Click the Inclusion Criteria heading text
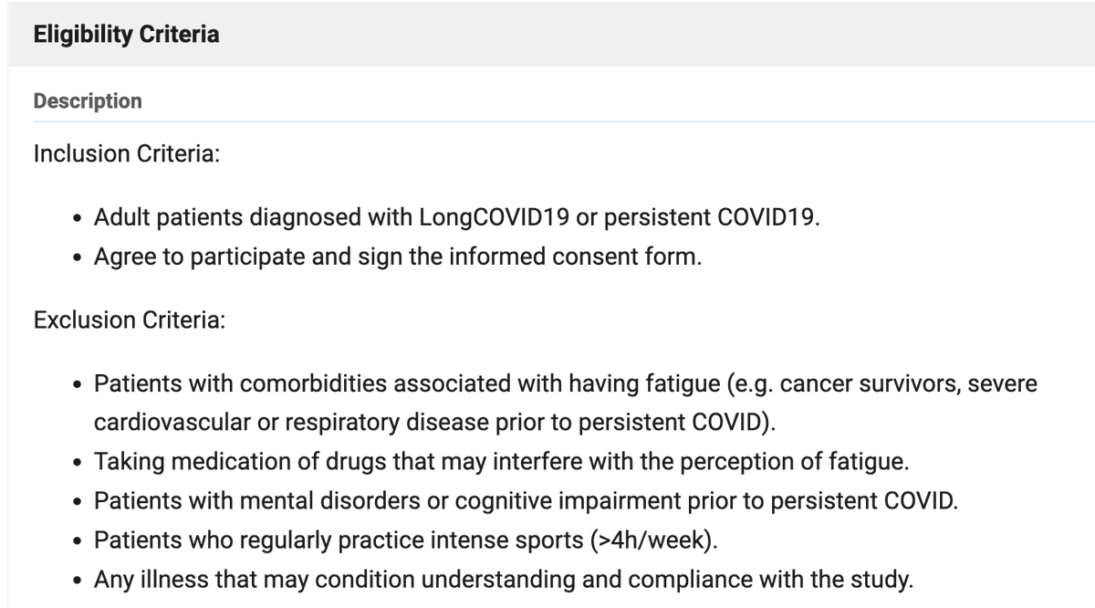1095x608 pixels. point(126,153)
